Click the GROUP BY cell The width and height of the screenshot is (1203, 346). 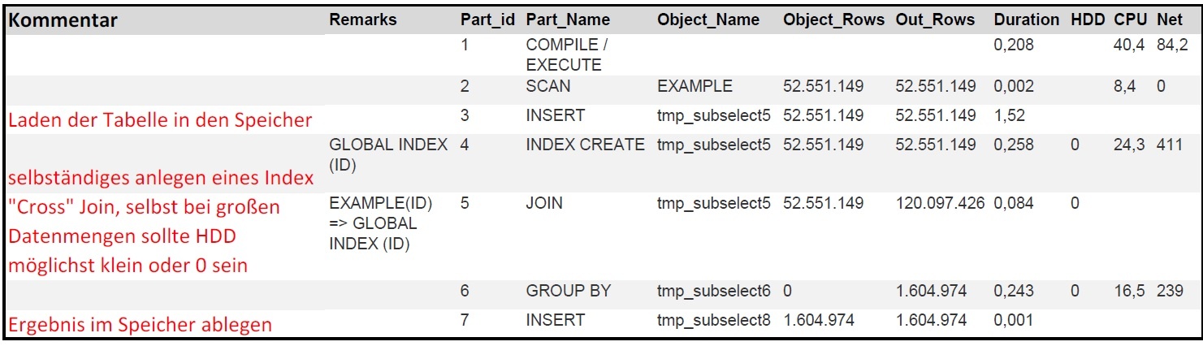(568, 291)
